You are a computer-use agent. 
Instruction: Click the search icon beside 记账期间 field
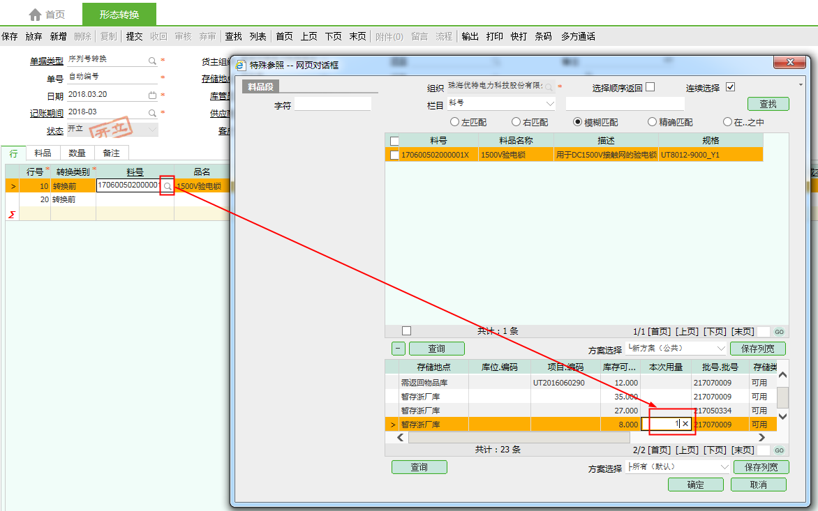152,113
